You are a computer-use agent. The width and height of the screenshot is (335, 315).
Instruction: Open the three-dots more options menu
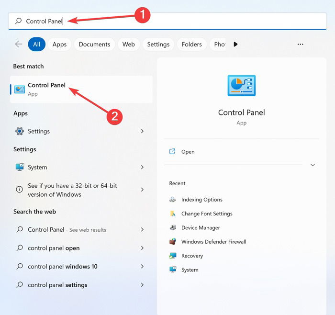point(301,44)
